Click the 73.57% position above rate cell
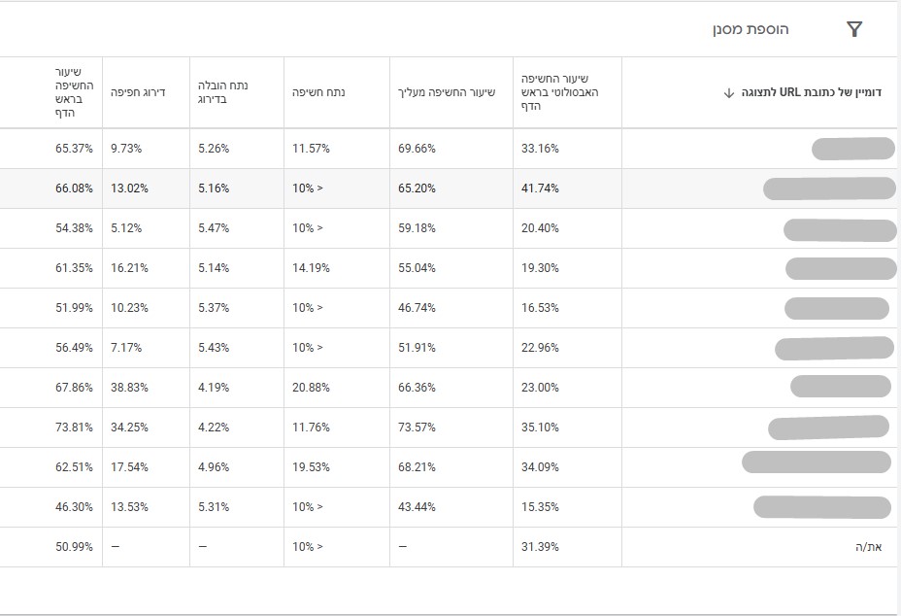Viewport: 901px width, 616px height. 417,428
